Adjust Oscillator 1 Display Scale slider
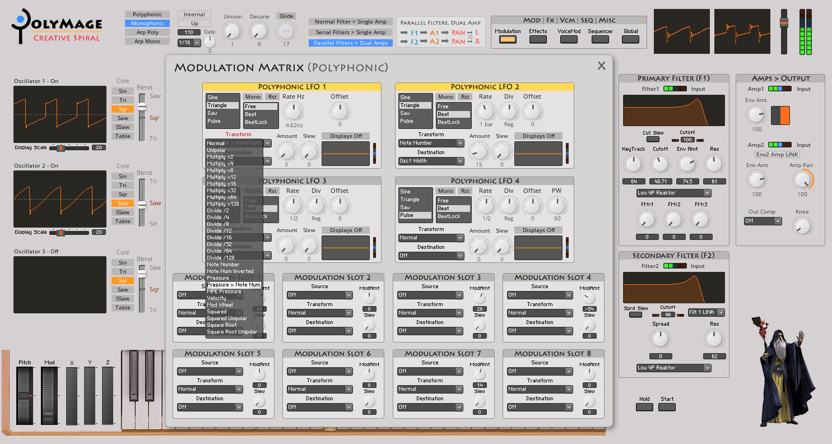Viewport: 832px width, 444px height. [x=61, y=147]
